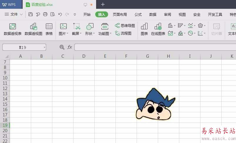Click the Screenshot (截屏) tool
The height and width of the screenshot is (143, 236).
point(77,26)
